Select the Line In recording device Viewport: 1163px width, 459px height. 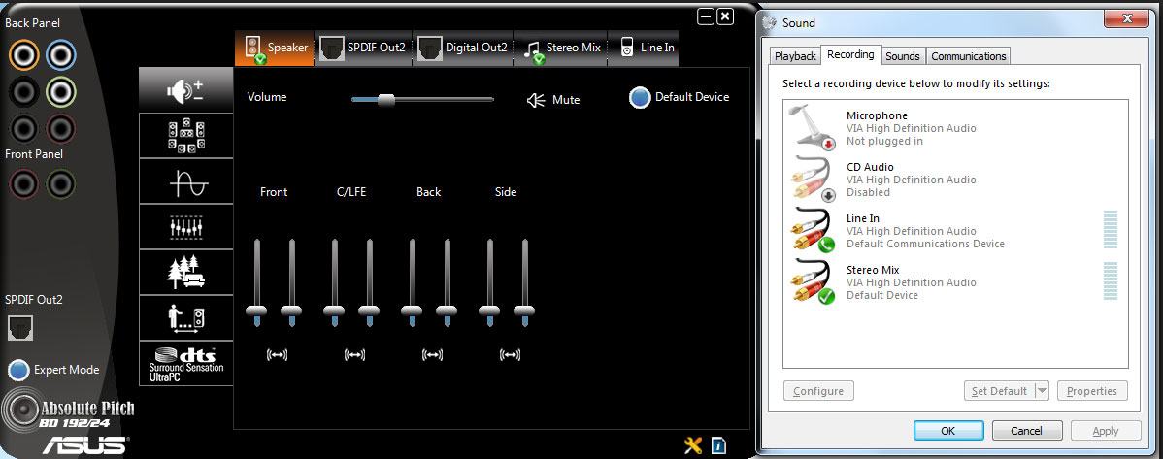click(x=955, y=231)
